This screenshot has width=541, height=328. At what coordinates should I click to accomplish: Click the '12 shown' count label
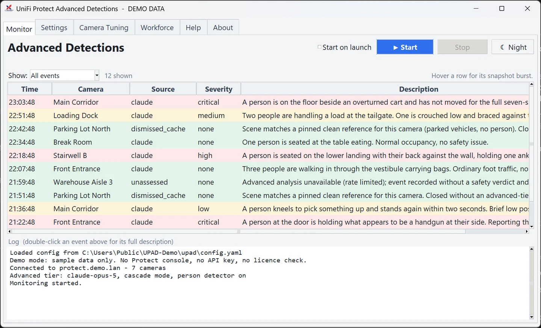click(118, 76)
